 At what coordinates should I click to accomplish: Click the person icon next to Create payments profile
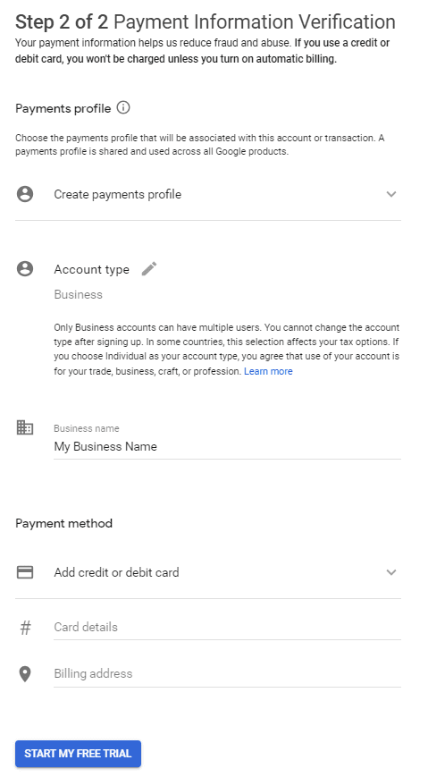tap(25, 194)
